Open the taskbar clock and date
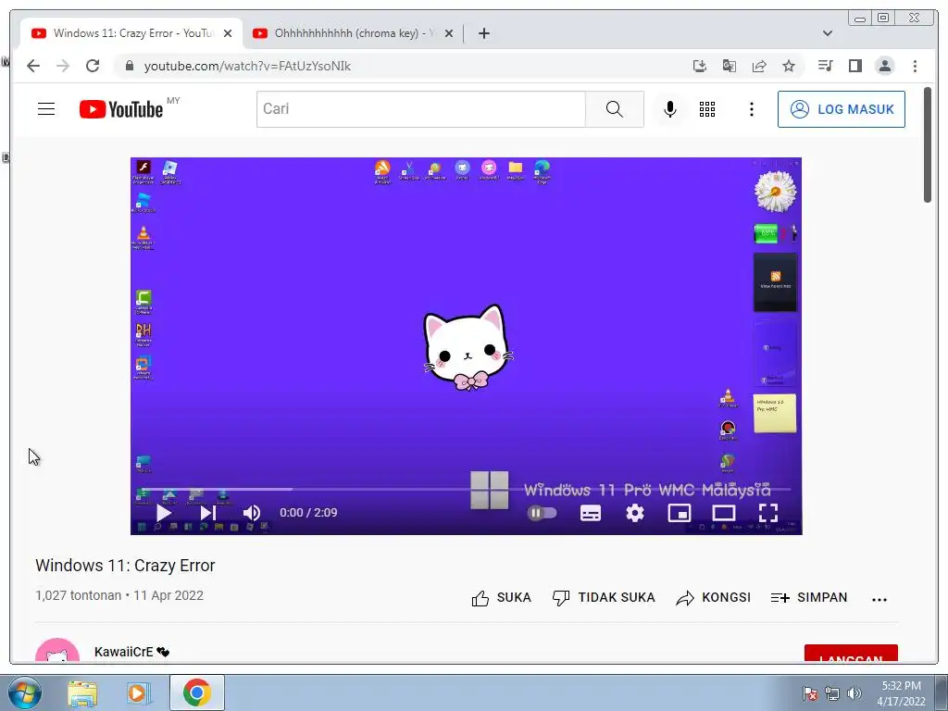 point(901,693)
